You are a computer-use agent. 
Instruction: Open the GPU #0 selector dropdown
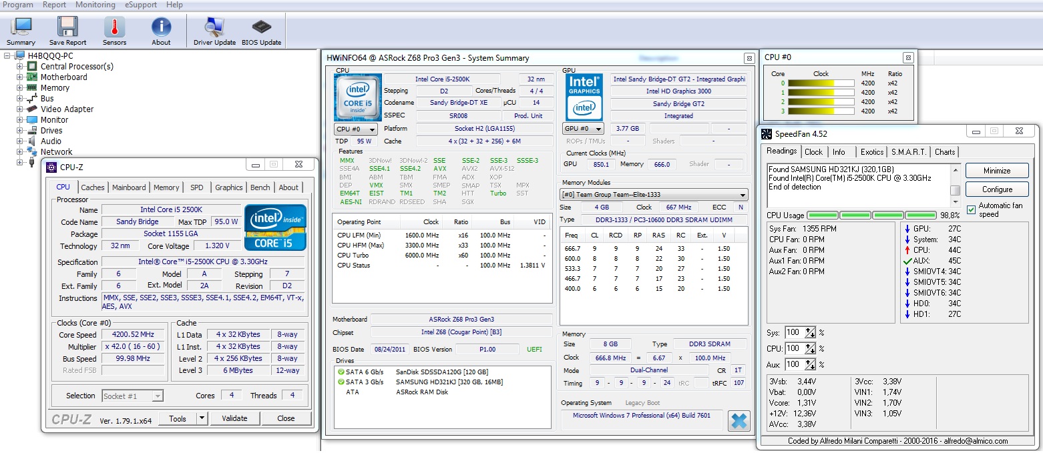pos(583,129)
